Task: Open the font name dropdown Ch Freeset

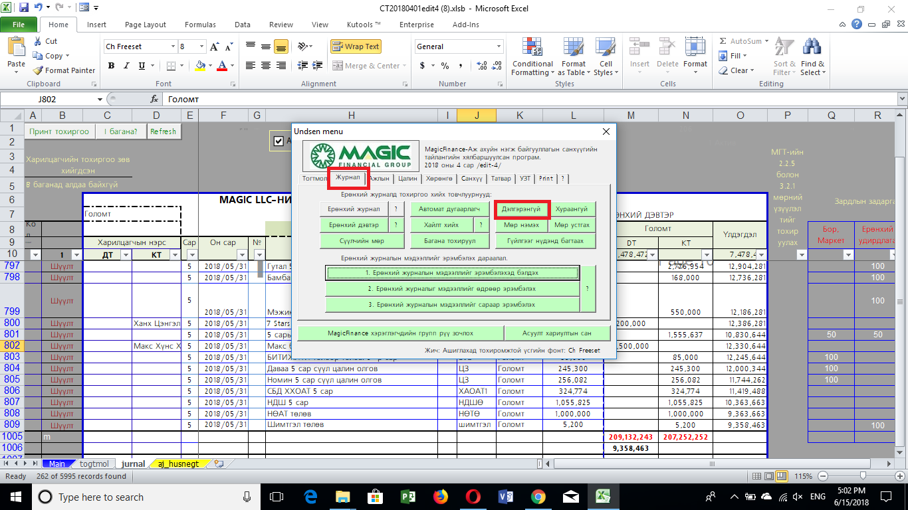Action: click(x=173, y=47)
